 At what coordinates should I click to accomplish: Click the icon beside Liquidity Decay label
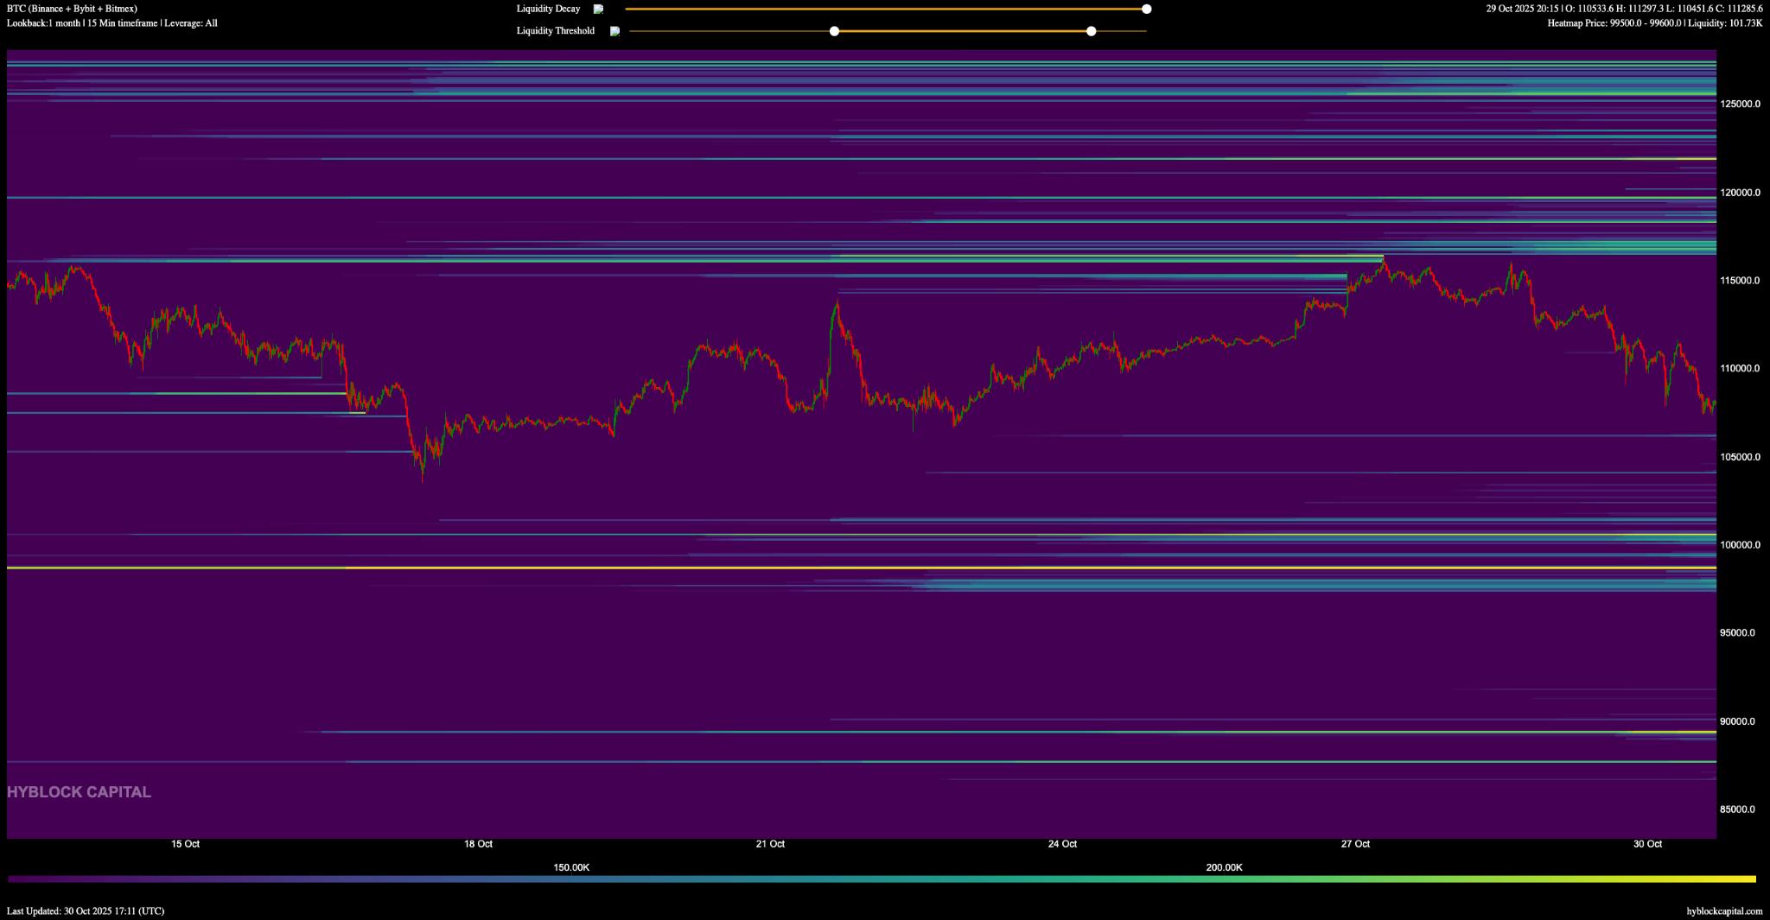(x=598, y=10)
